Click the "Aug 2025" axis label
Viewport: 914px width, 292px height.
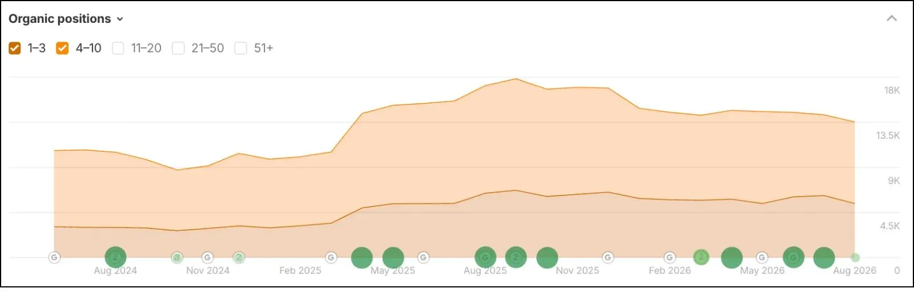485,271
